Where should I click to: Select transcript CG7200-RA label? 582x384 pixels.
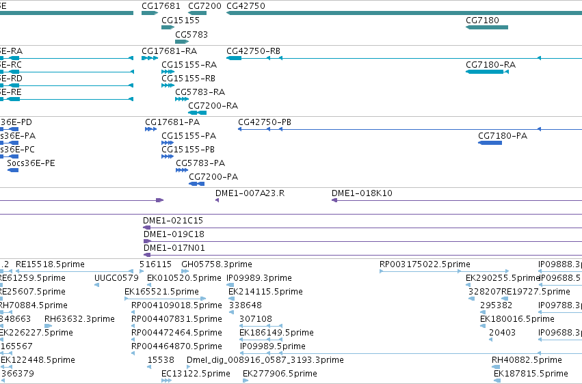pyautogui.click(x=213, y=106)
